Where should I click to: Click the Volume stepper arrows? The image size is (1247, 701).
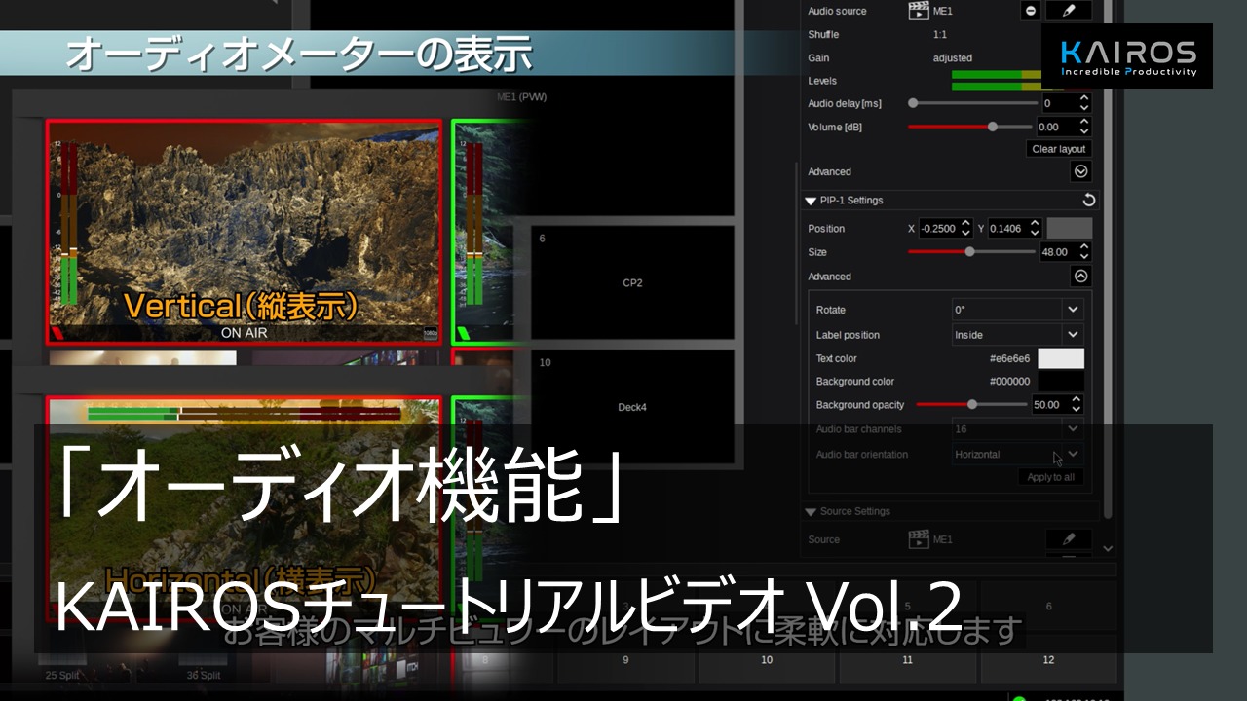[1084, 127]
